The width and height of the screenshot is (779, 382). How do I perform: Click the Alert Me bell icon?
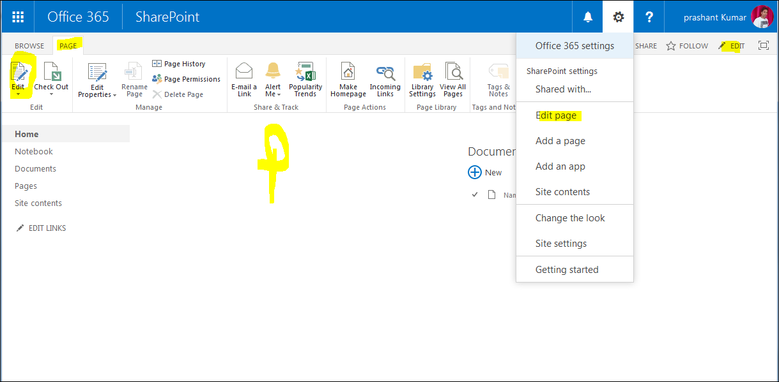point(273,71)
